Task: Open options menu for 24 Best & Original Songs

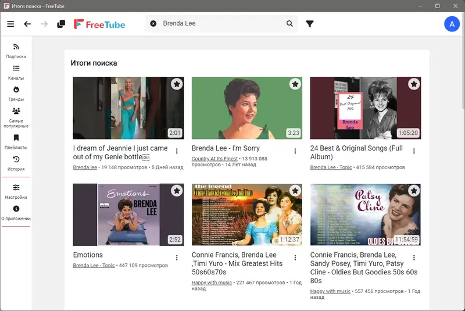Action: point(414,151)
